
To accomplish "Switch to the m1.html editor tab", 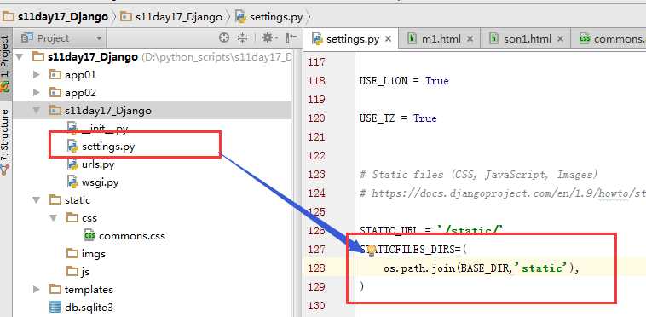I will coord(441,39).
